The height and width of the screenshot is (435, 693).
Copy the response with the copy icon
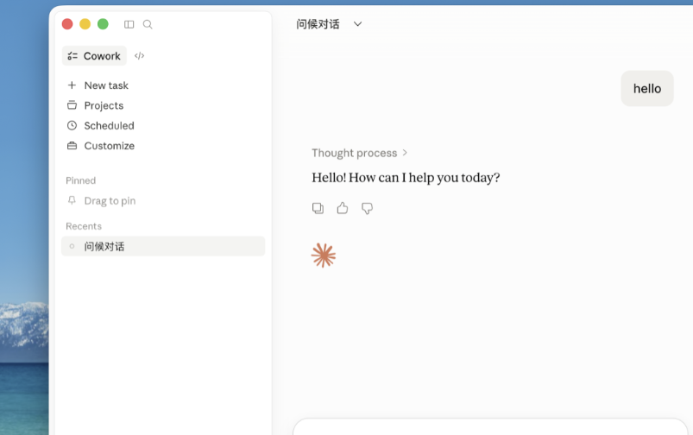pyautogui.click(x=318, y=208)
